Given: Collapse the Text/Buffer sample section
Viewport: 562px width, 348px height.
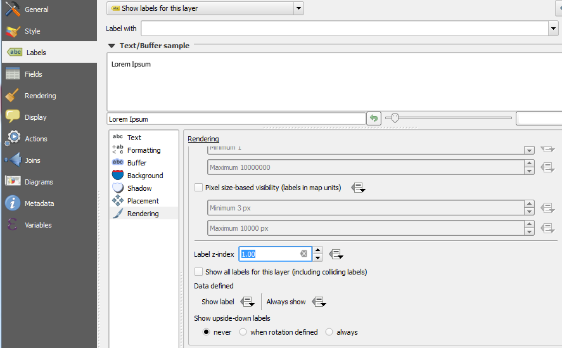Looking at the screenshot, I should pos(112,46).
